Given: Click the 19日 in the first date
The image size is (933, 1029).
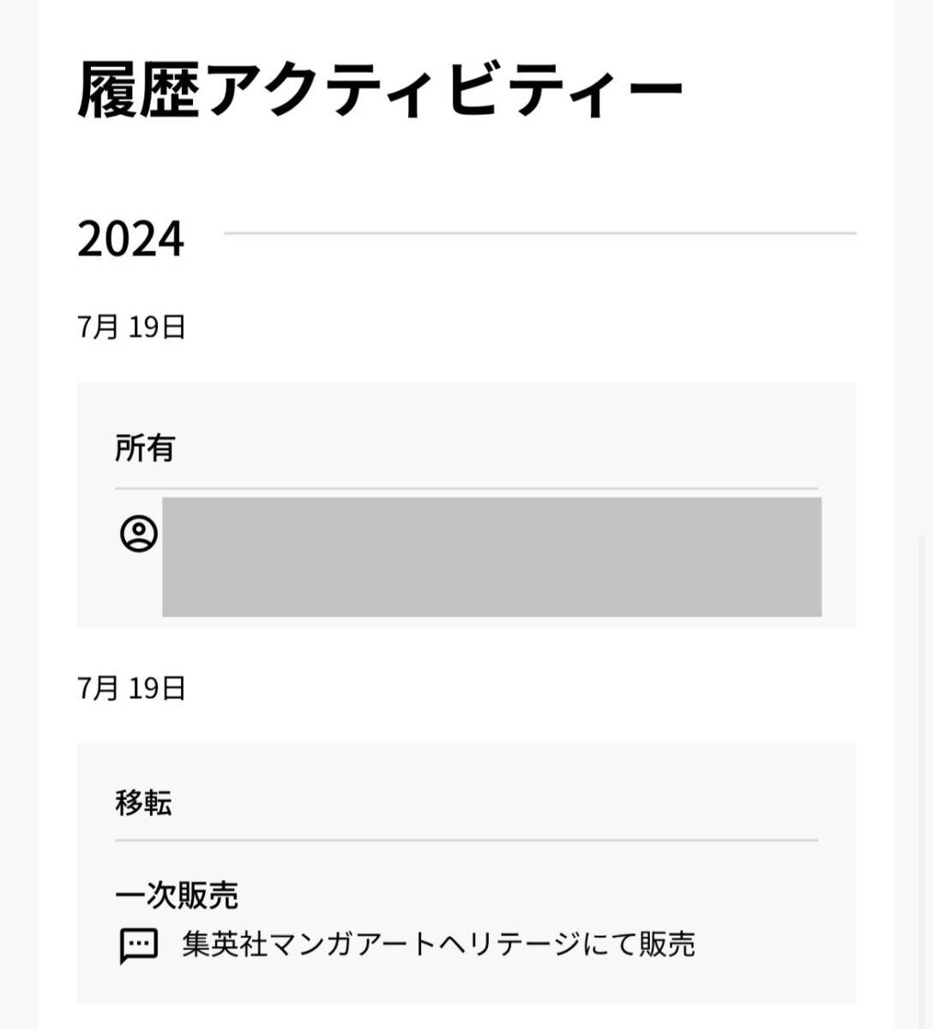Looking at the screenshot, I should pos(157,327).
